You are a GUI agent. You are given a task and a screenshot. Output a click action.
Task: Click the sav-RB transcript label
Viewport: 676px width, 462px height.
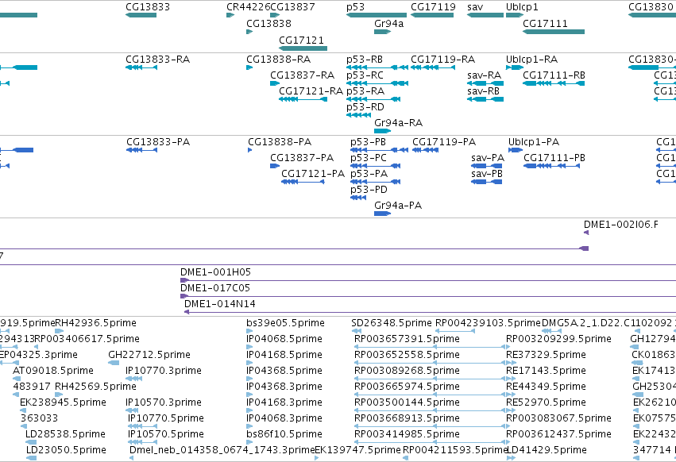483,91
